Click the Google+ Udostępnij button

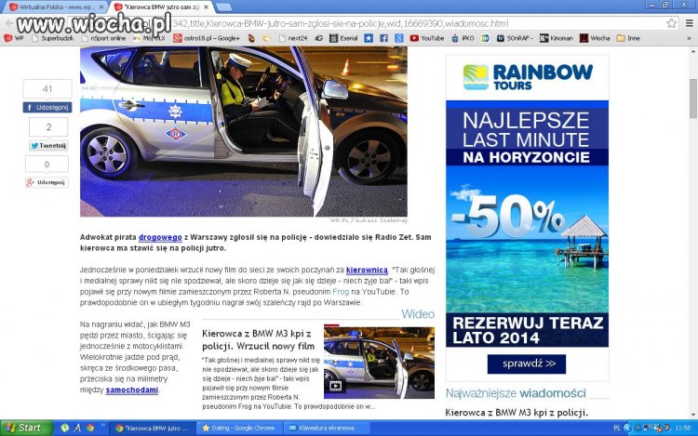click(x=47, y=182)
